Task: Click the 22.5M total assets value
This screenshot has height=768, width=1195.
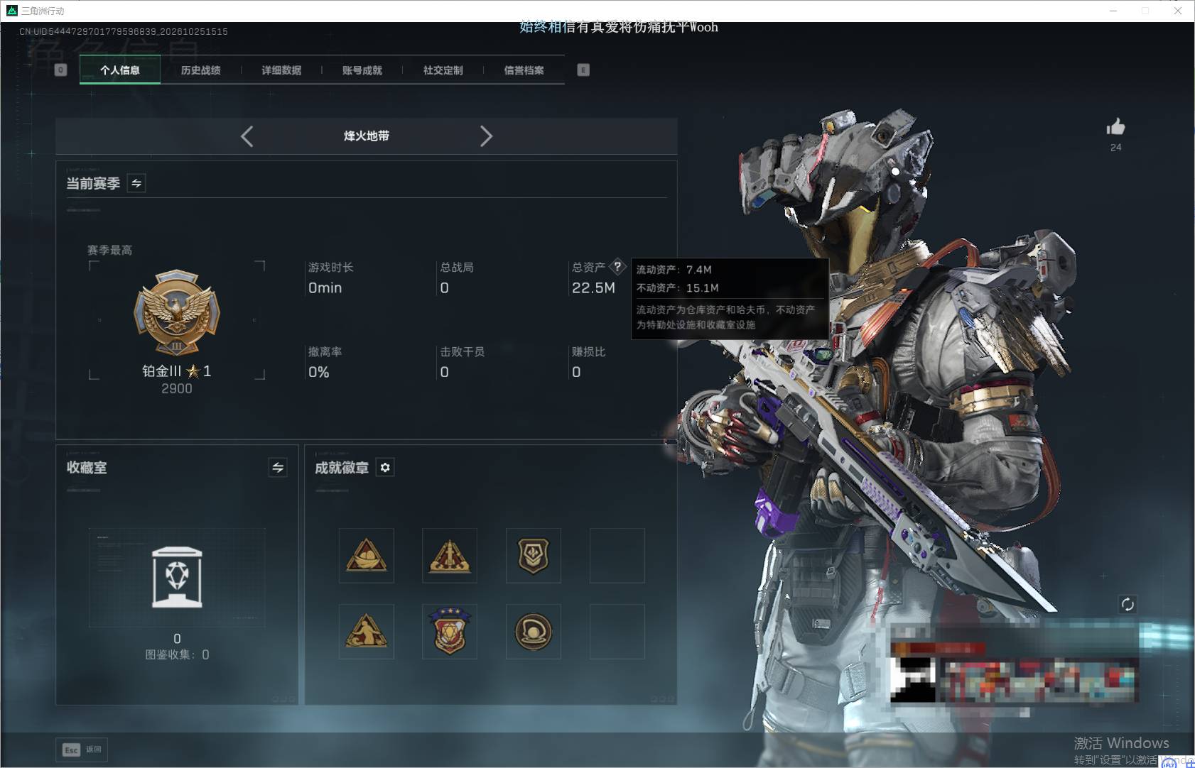Action: click(x=593, y=287)
